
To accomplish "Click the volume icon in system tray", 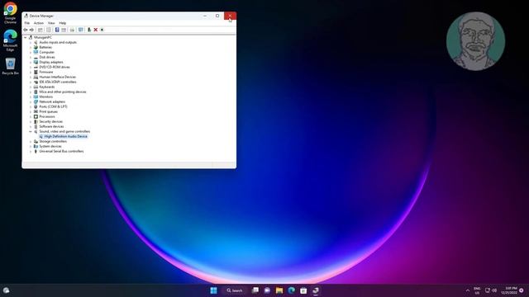I will [494, 290].
